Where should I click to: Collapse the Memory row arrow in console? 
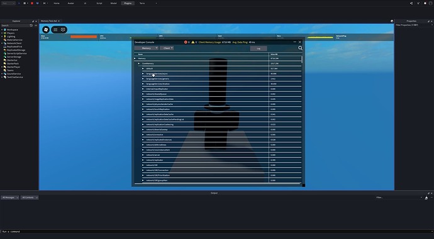[135, 58]
